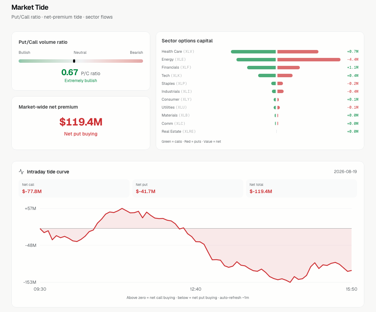Click the Net put buying label
Screen dimensions: 376x312
(81, 134)
